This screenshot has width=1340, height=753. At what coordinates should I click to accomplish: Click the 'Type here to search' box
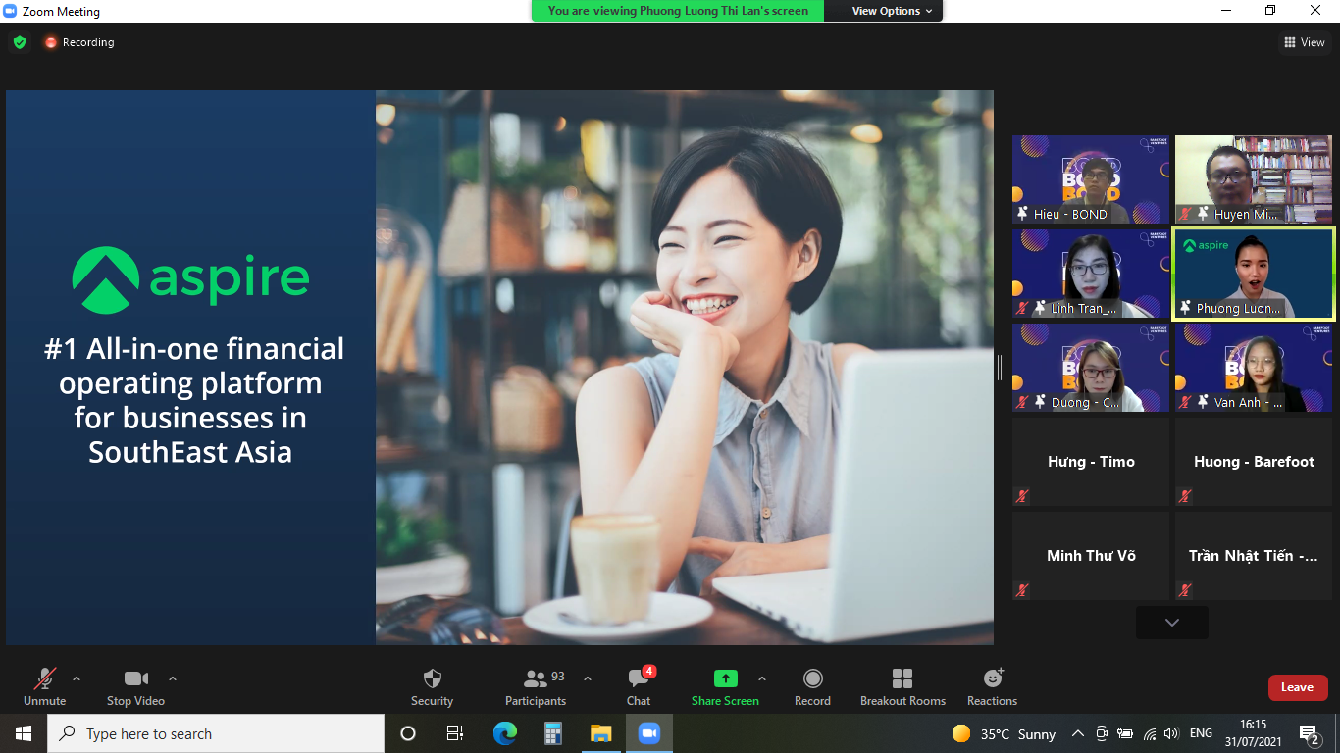(x=216, y=733)
